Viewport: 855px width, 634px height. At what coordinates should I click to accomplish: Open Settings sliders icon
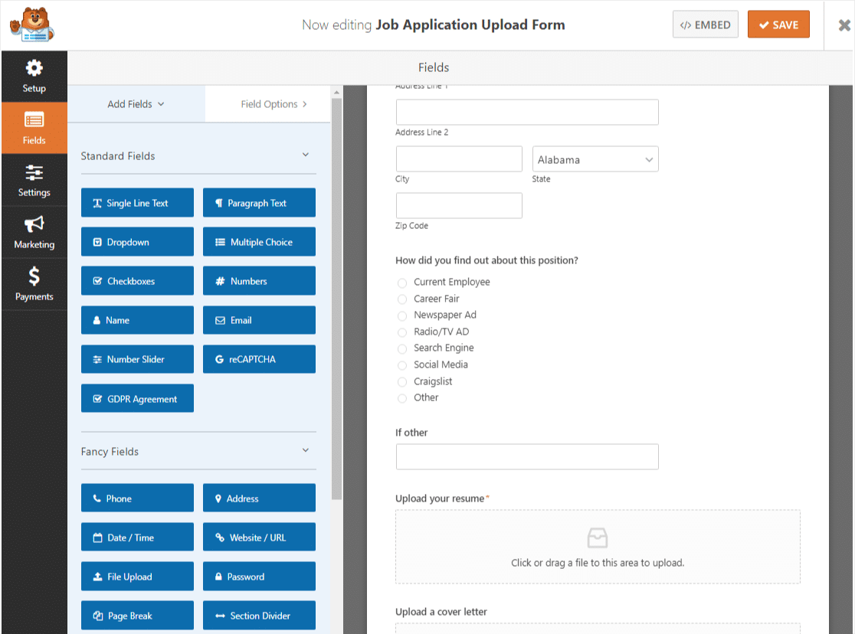(x=34, y=172)
